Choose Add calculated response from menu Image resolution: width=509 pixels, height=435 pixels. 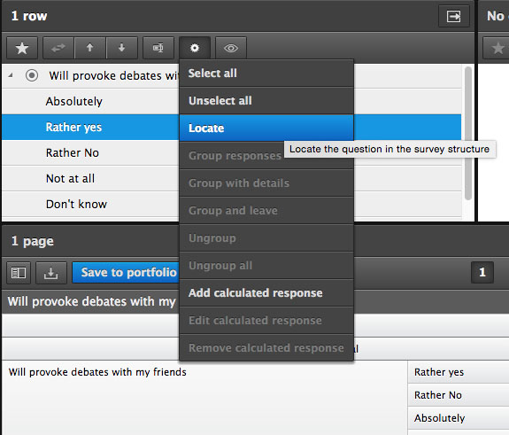tap(266, 292)
